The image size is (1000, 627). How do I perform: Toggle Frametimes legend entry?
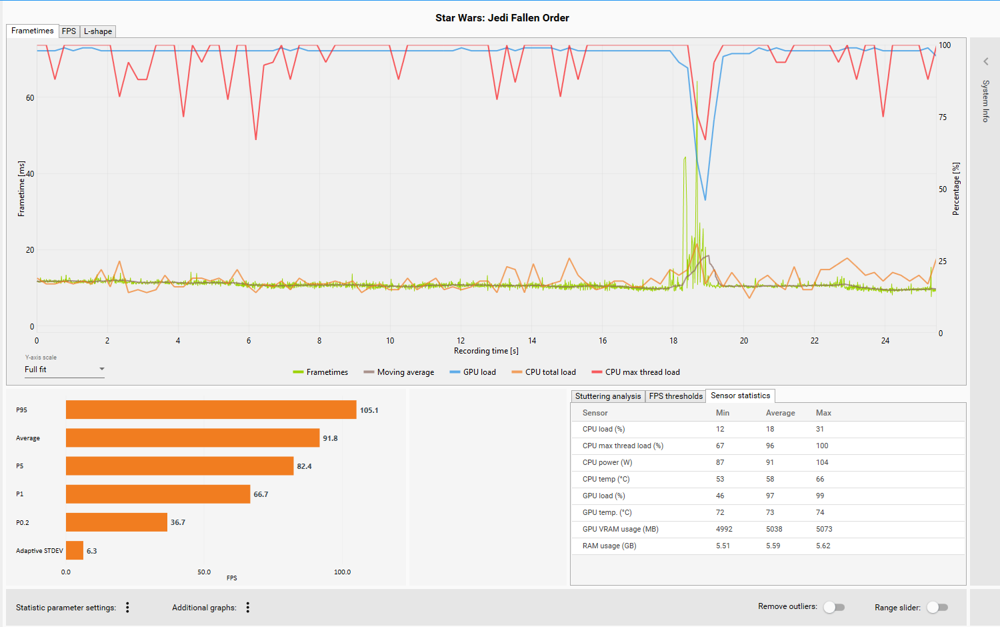click(x=321, y=372)
